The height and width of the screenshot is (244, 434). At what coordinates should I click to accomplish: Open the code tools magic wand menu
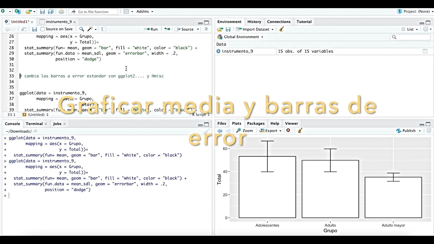(x=92, y=29)
